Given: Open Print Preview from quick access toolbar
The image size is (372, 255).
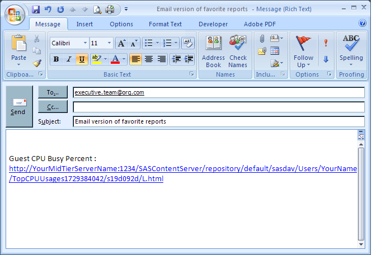Looking at the screenshot, I should coord(97,10).
